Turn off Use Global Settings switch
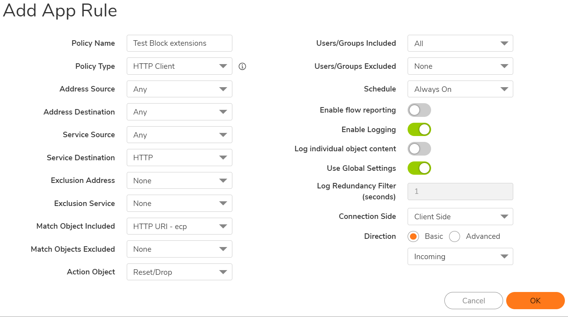This screenshot has width=568, height=317. (x=419, y=168)
